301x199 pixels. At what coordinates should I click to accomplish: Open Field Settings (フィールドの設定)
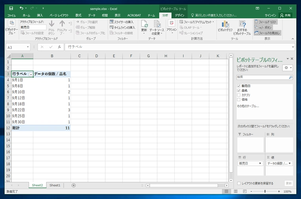click(x=32, y=33)
